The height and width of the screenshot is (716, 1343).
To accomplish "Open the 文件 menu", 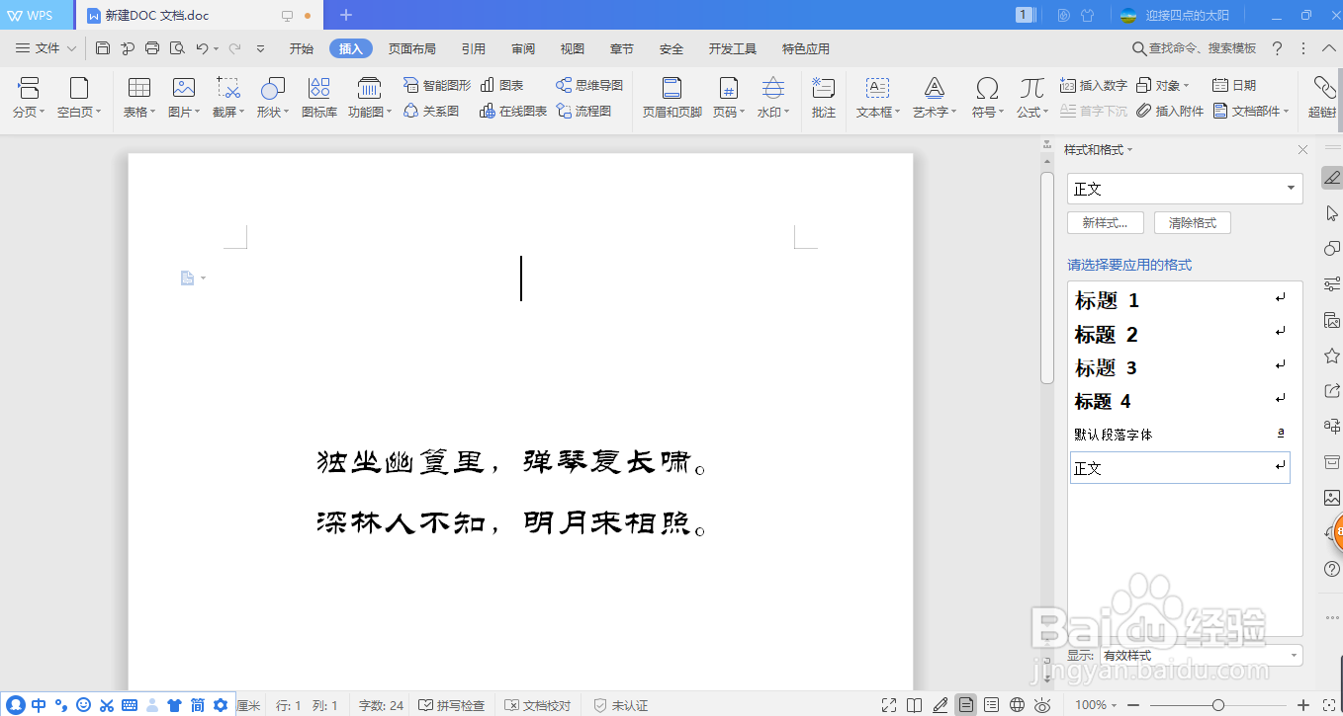I will 45,47.
